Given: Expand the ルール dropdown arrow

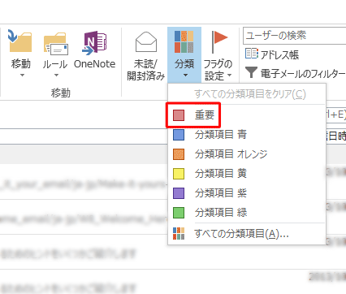Looking at the screenshot, I should pyautogui.click(x=56, y=75).
